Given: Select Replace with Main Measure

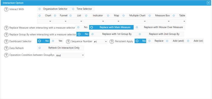Looking at the screenshot, I should coord(111,27).
